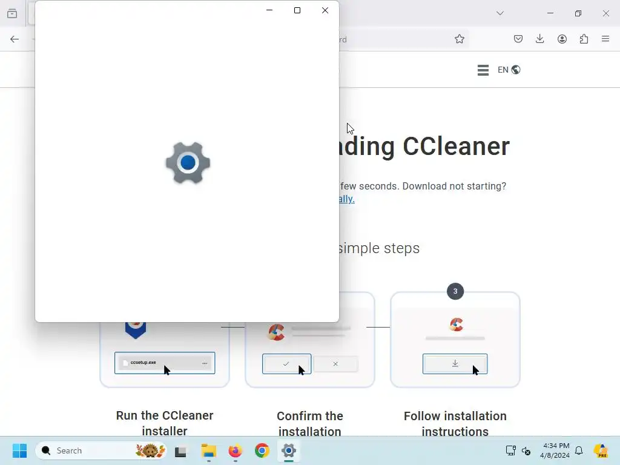
Task: Open the CCleaner site hamburger menu
Action: pos(483,70)
